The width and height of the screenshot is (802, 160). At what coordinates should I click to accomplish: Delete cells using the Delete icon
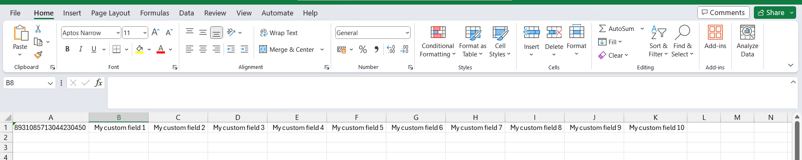pyautogui.click(x=554, y=33)
